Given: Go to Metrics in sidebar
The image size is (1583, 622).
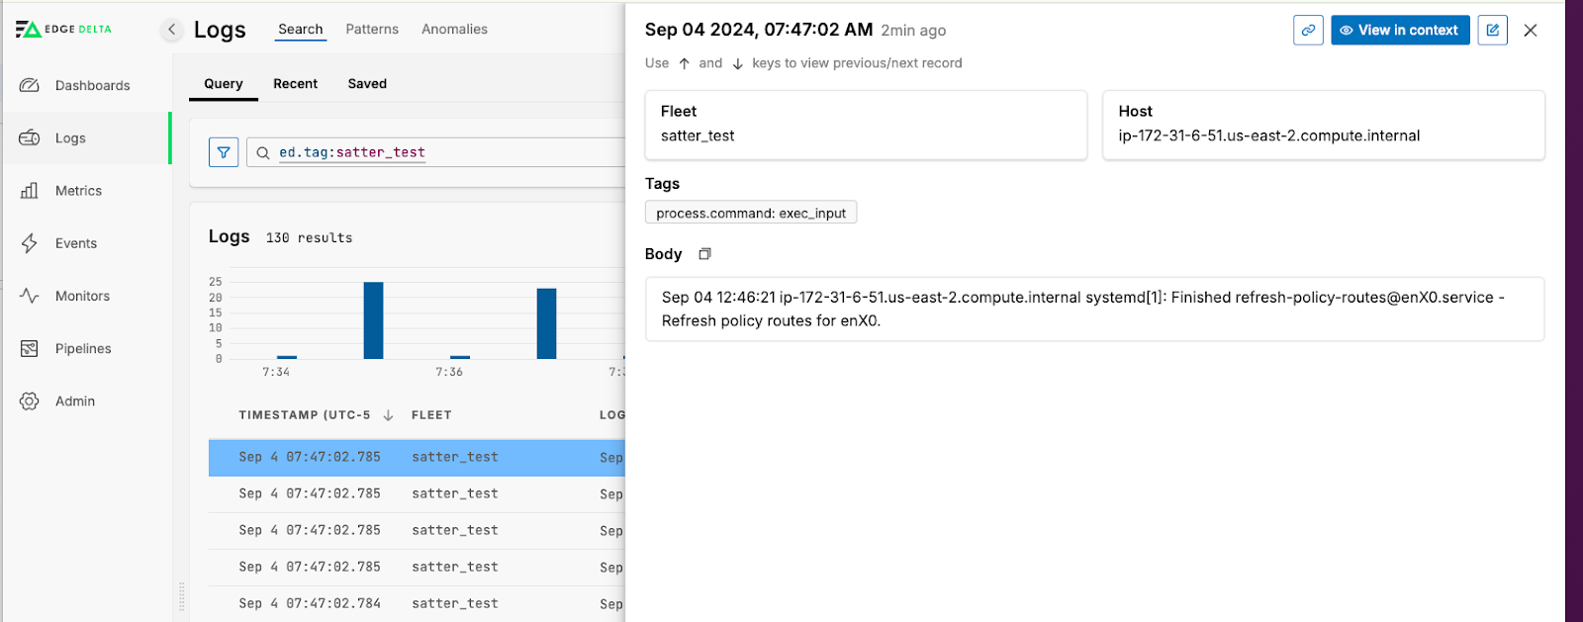Looking at the screenshot, I should [78, 191].
